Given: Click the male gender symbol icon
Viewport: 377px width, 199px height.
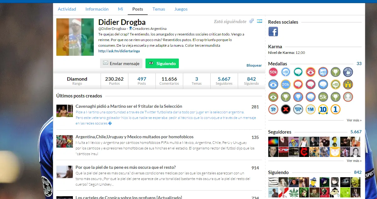Looking at the screenshot, I should pyautogui.click(x=251, y=21).
